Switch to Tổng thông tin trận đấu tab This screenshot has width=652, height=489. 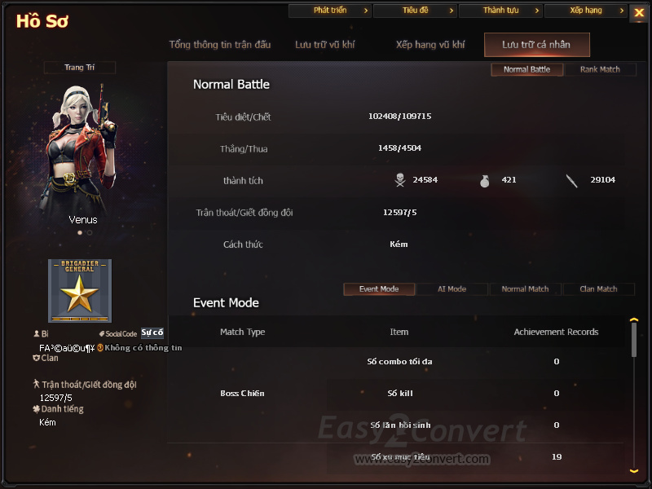coord(220,45)
